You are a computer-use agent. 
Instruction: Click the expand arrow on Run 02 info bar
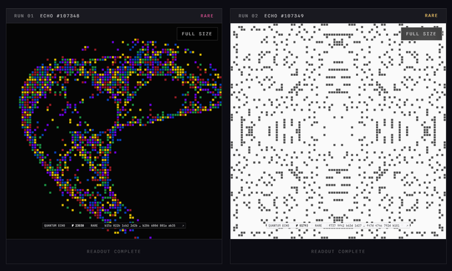[407, 226]
